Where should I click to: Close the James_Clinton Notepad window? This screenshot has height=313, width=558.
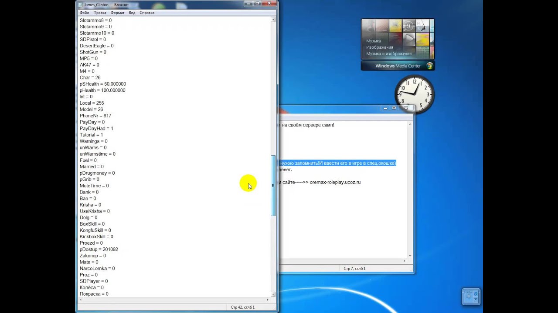[x=270, y=3]
